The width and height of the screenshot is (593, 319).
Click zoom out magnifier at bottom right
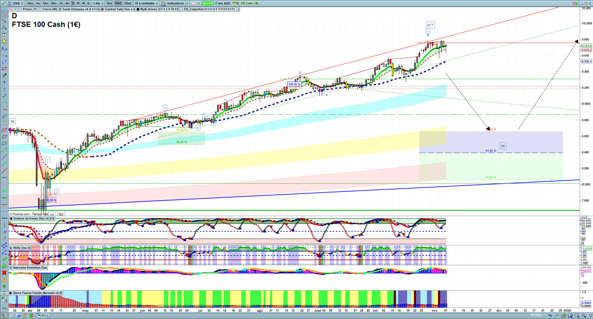577,316
